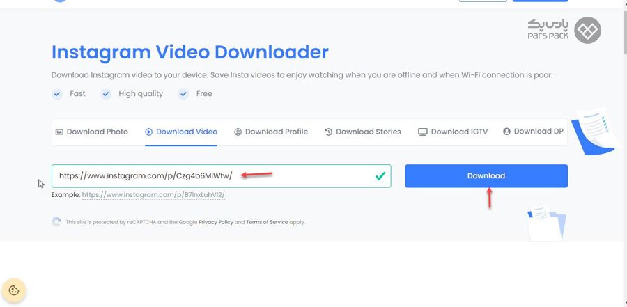627x307 pixels.
Task: Click the photo icon beside Download Photo
Action: tap(59, 132)
